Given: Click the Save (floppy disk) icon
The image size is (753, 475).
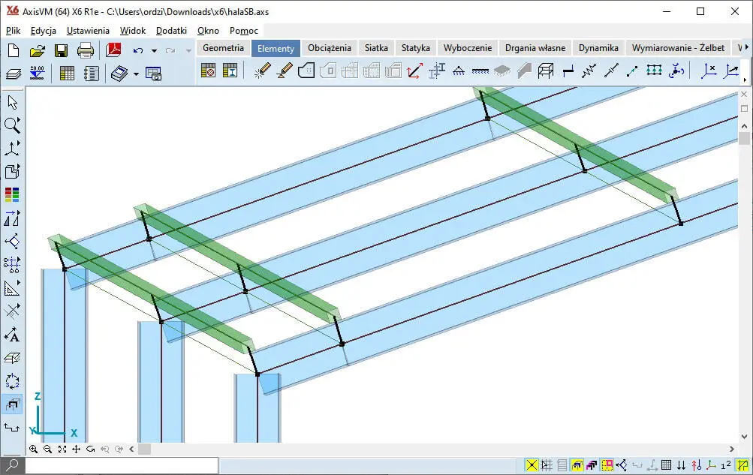Looking at the screenshot, I should tap(61, 51).
